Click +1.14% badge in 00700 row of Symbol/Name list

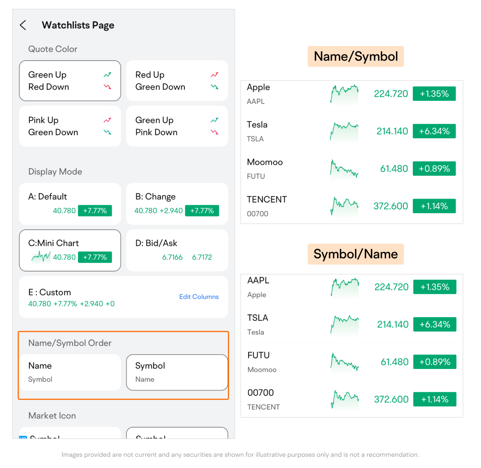pos(435,399)
